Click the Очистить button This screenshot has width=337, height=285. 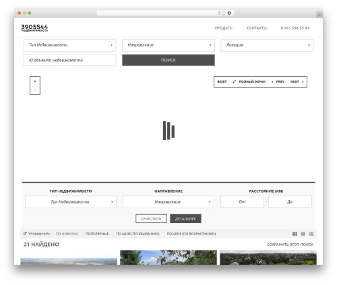151,219
